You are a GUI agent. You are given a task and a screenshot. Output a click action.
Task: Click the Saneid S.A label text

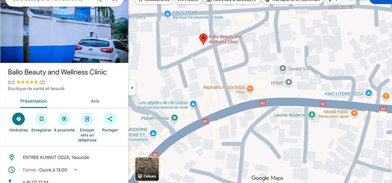coord(298,69)
